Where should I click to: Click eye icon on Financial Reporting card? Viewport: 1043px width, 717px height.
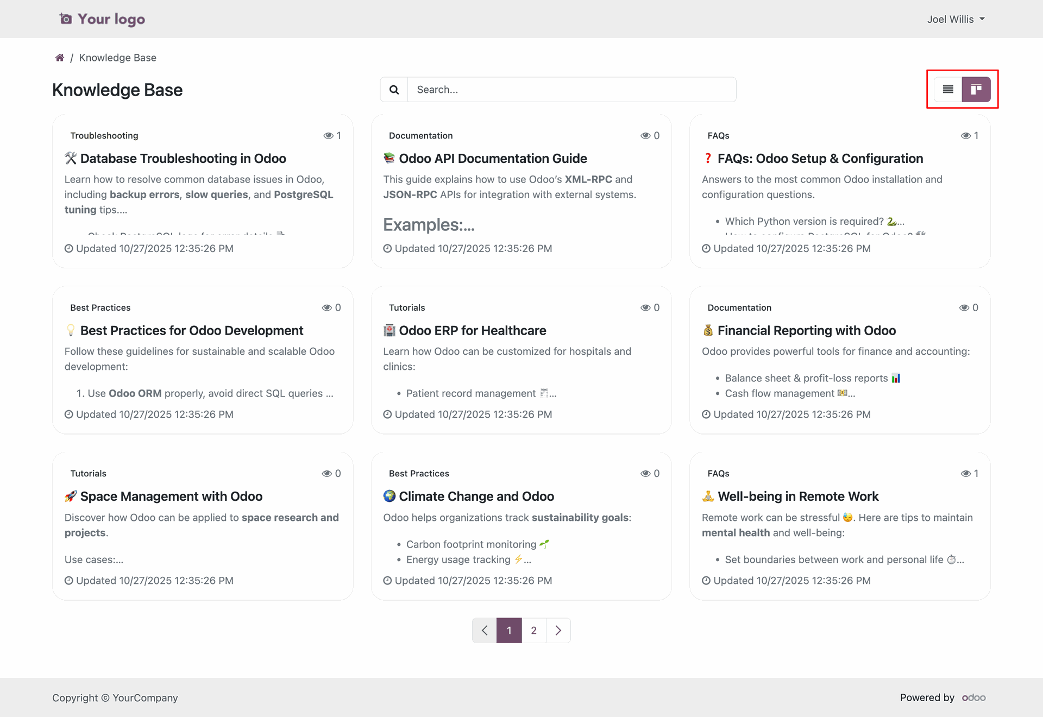(x=964, y=308)
